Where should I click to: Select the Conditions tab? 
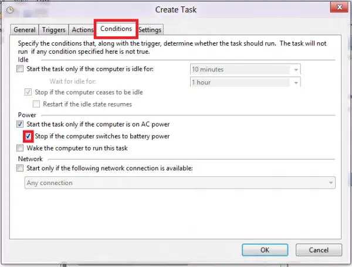(x=116, y=29)
